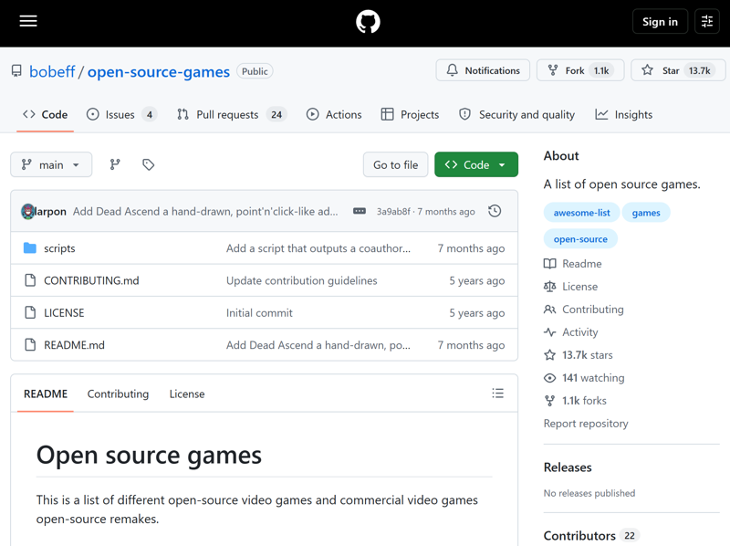The width and height of the screenshot is (730, 546).
Task: Click the Pull requests count badge 24
Action: (x=276, y=115)
